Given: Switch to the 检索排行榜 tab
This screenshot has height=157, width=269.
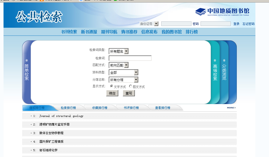Looking at the screenshot, I should [x=68, y=108].
